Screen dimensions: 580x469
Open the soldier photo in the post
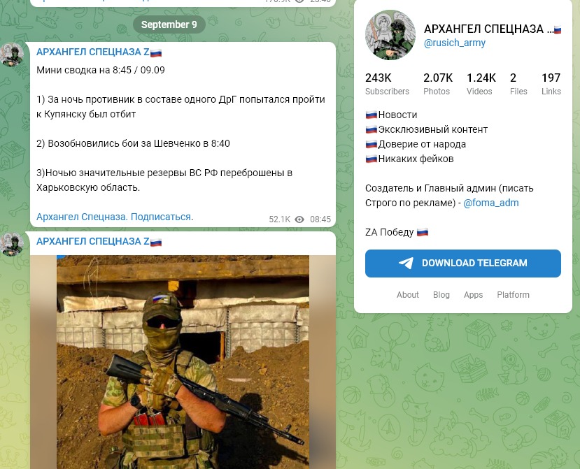pos(183,362)
